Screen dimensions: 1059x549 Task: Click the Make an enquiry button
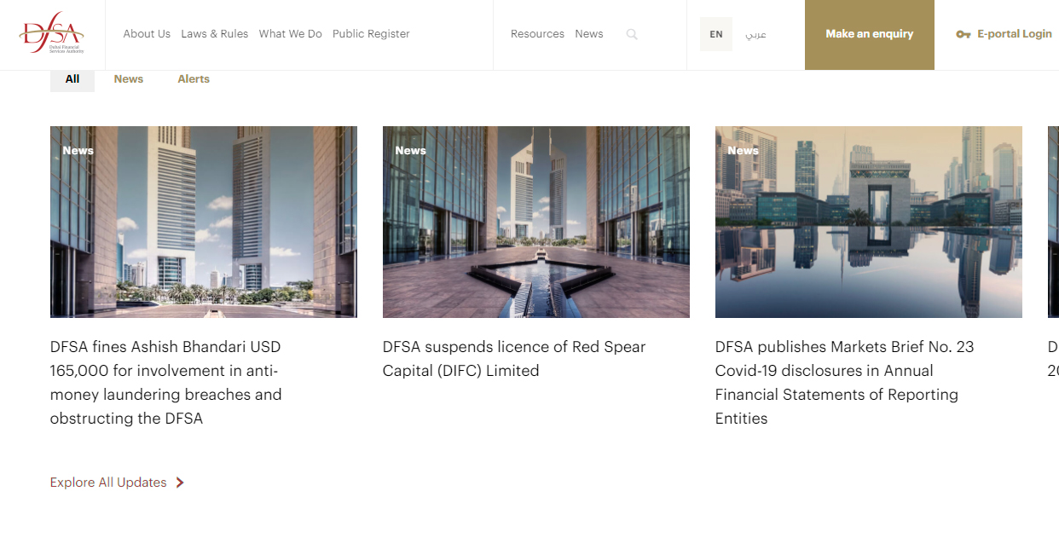pyautogui.click(x=869, y=34)
